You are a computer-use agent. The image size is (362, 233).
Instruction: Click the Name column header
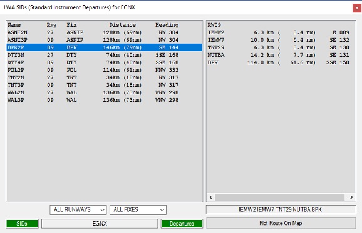click(14, 25)
